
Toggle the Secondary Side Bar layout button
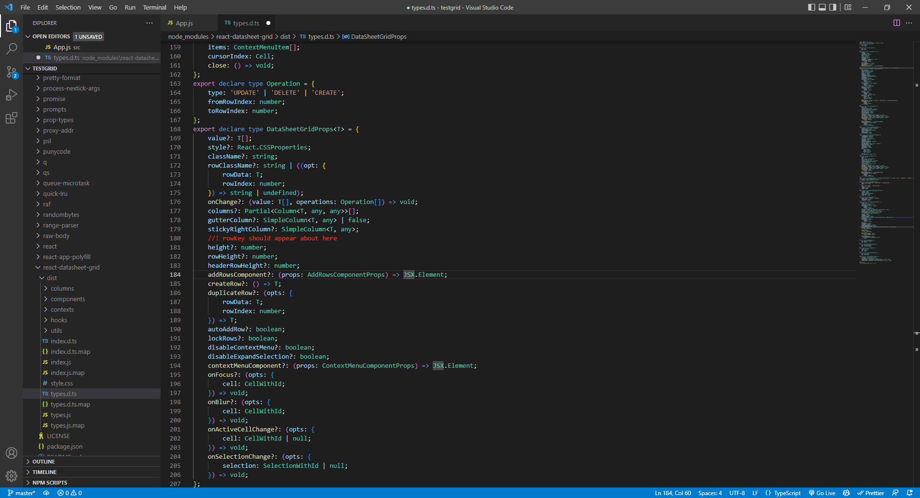click(833, 7)
